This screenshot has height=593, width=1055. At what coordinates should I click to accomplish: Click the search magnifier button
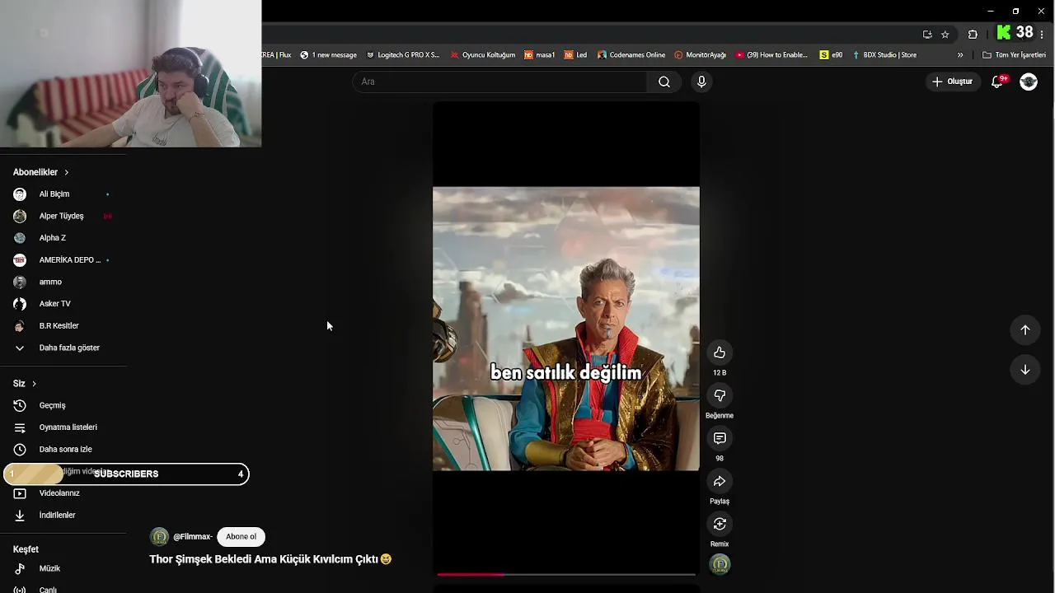click(664, 82)
